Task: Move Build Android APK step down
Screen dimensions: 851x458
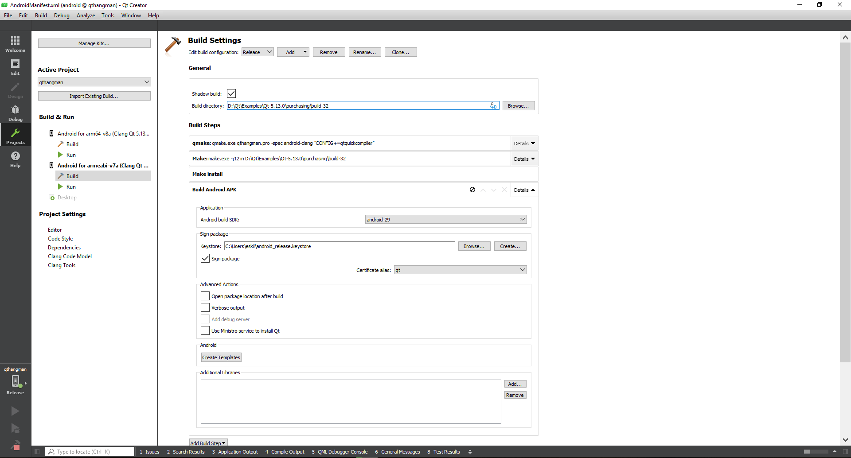Action: point(494,190)
